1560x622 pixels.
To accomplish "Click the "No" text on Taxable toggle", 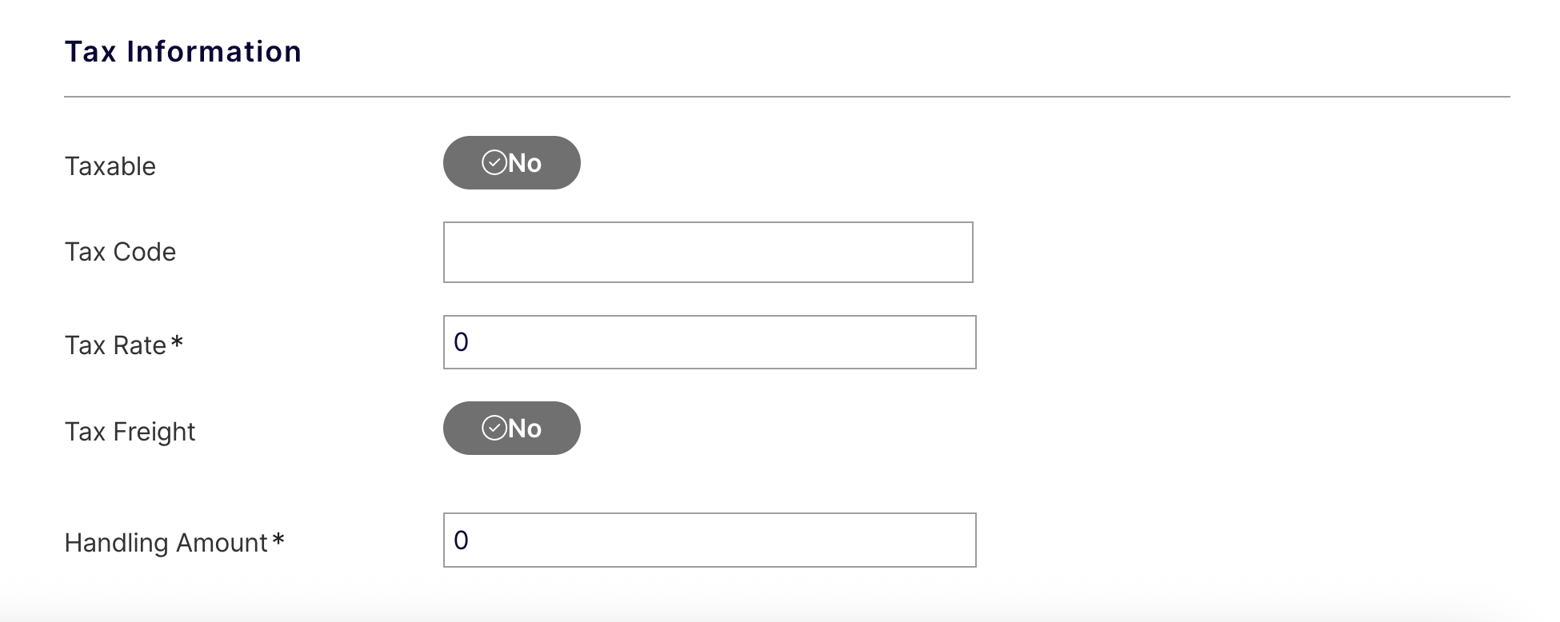I will [525, 163].
